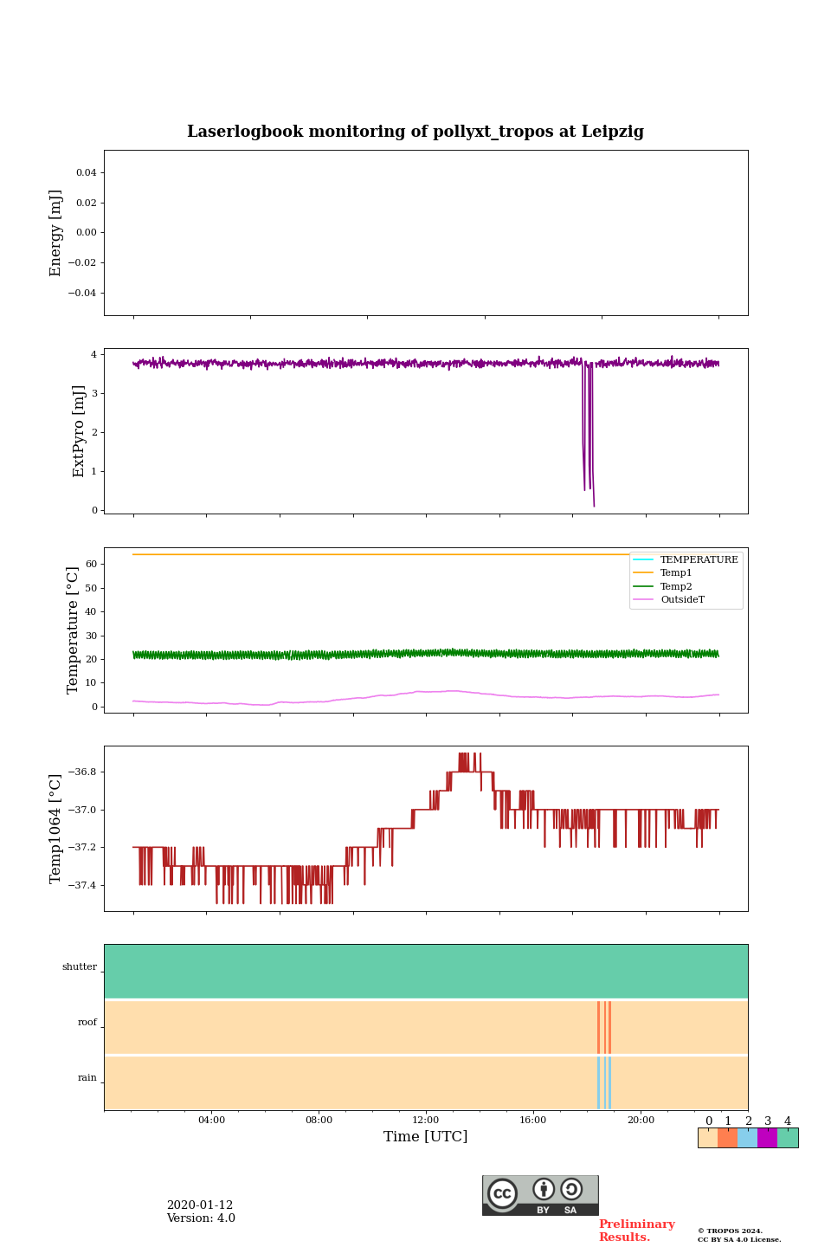Click the Time [UTC] axis label
Screen dimensions: 831x1247
pyautogui.click(x=426, y=1137)
